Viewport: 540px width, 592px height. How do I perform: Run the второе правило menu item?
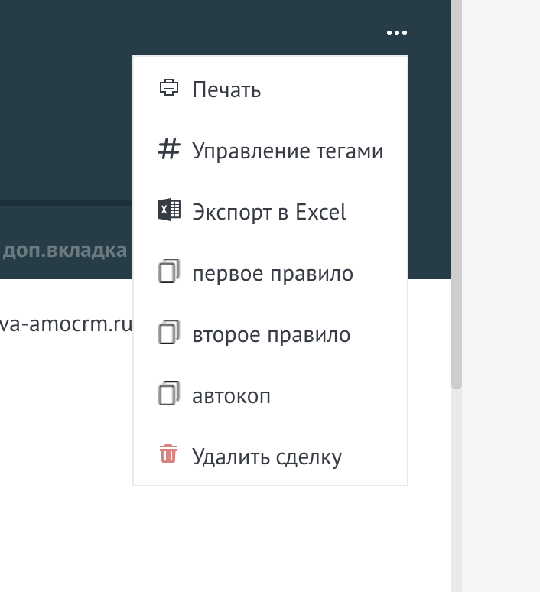pyautogui.click(x=272, y=335)
